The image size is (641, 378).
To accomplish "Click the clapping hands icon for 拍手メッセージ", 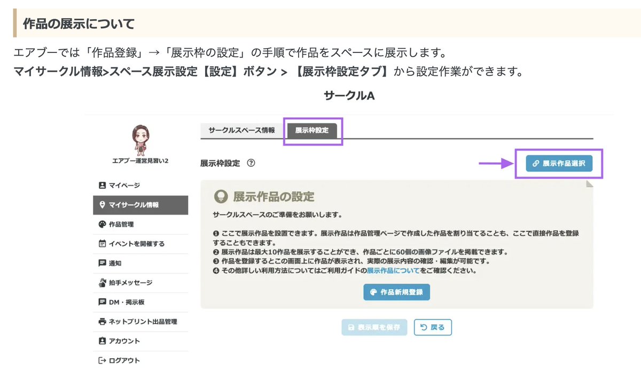I will (x=102, y=282).
